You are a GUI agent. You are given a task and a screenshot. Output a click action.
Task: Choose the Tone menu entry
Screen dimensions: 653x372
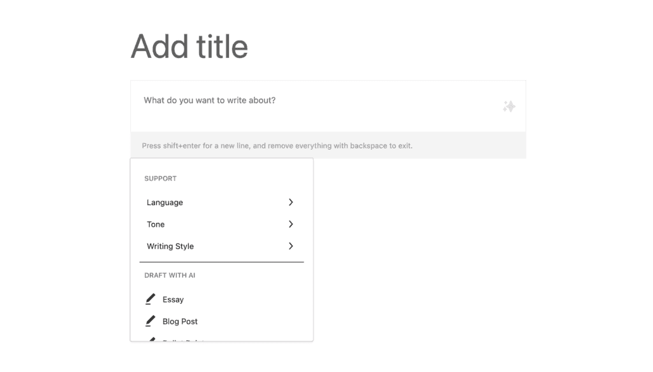click(221, 224)
